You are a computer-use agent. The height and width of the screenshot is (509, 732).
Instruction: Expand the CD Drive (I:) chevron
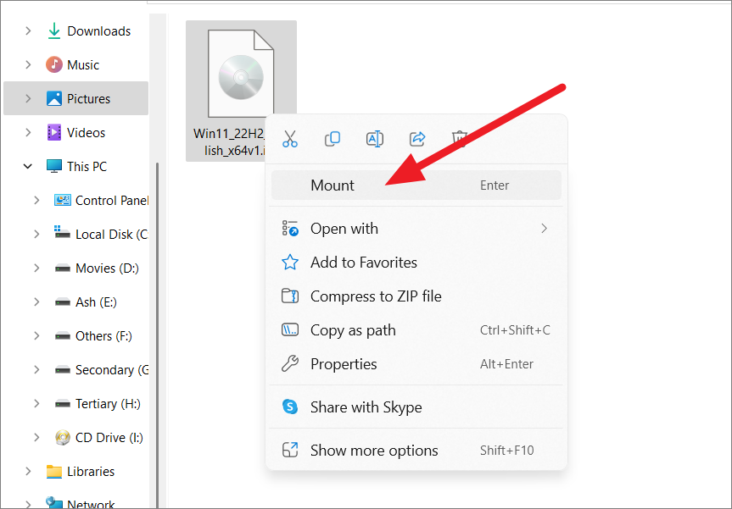36,437
